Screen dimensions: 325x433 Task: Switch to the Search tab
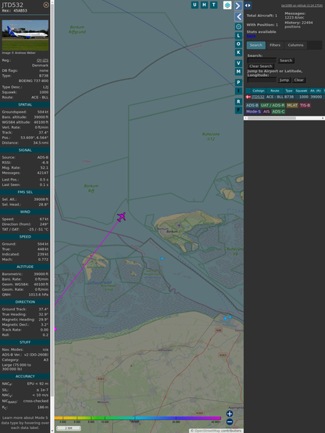pyautogui.click(x=256, y=45)
